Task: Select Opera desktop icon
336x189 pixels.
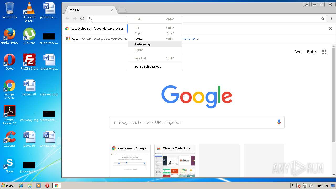Action: (9, 62)
